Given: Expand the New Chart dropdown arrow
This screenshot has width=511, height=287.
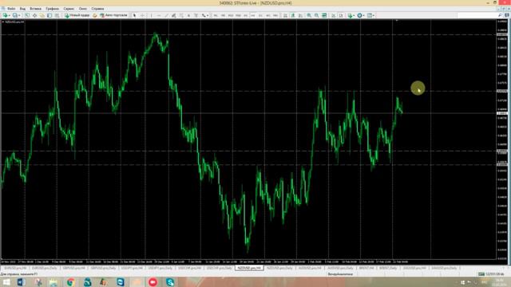Looking at the screenshot, I should coord(10,15).
